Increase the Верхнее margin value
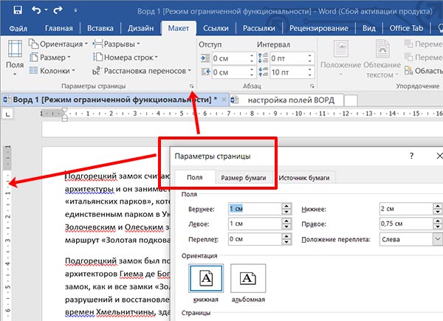 286,206
